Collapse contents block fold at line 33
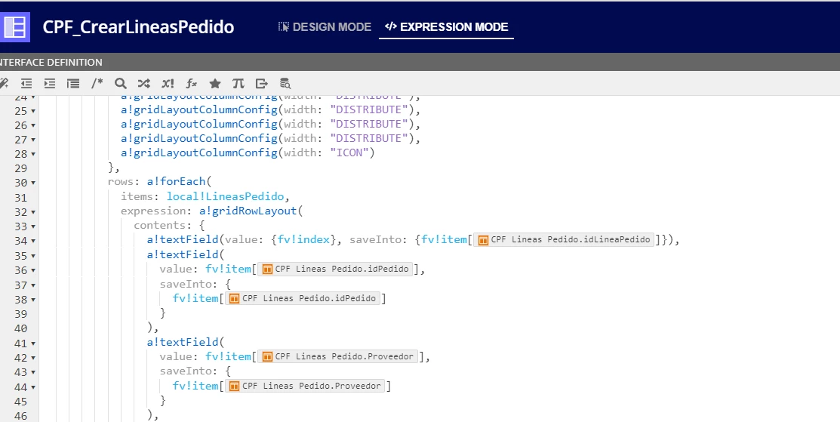Viewport: 840px width, 422px height. pos(33,227)
